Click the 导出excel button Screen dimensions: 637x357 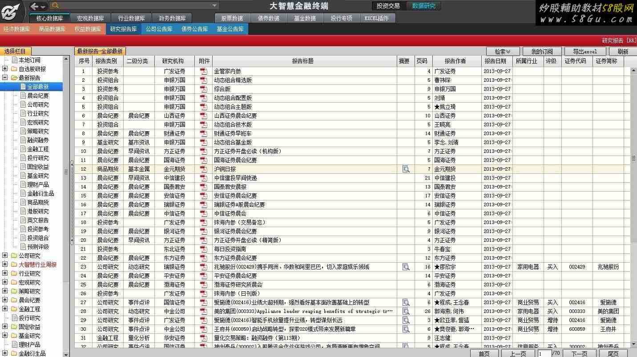click(x=585, y=52)
